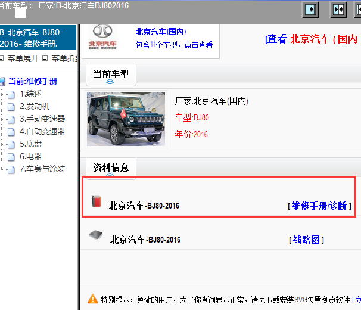The image size is (361, 310).
Task: Open the 线路图 link
Action: [306, 240]
